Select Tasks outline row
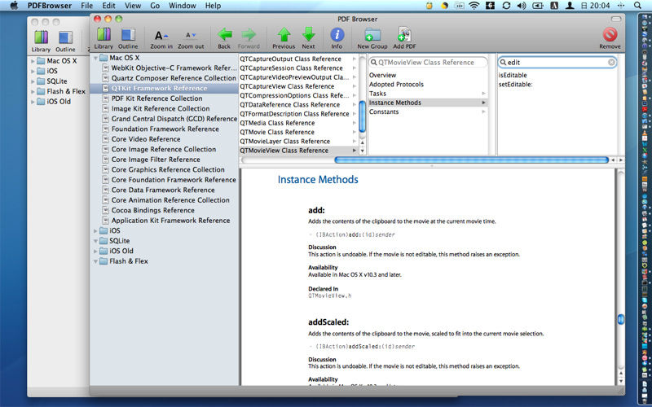Screen dimensions: 652x407 [428, 94]
